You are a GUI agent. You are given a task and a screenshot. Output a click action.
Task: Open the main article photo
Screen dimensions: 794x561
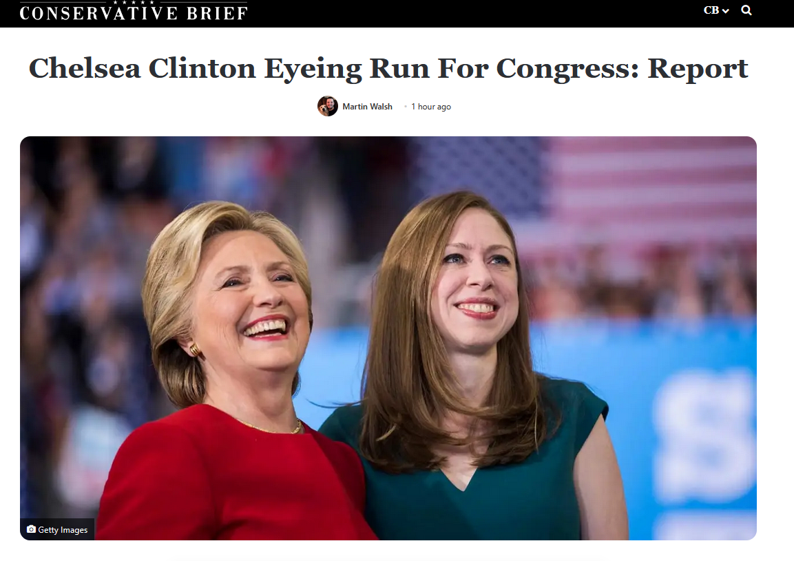point(388,338)
